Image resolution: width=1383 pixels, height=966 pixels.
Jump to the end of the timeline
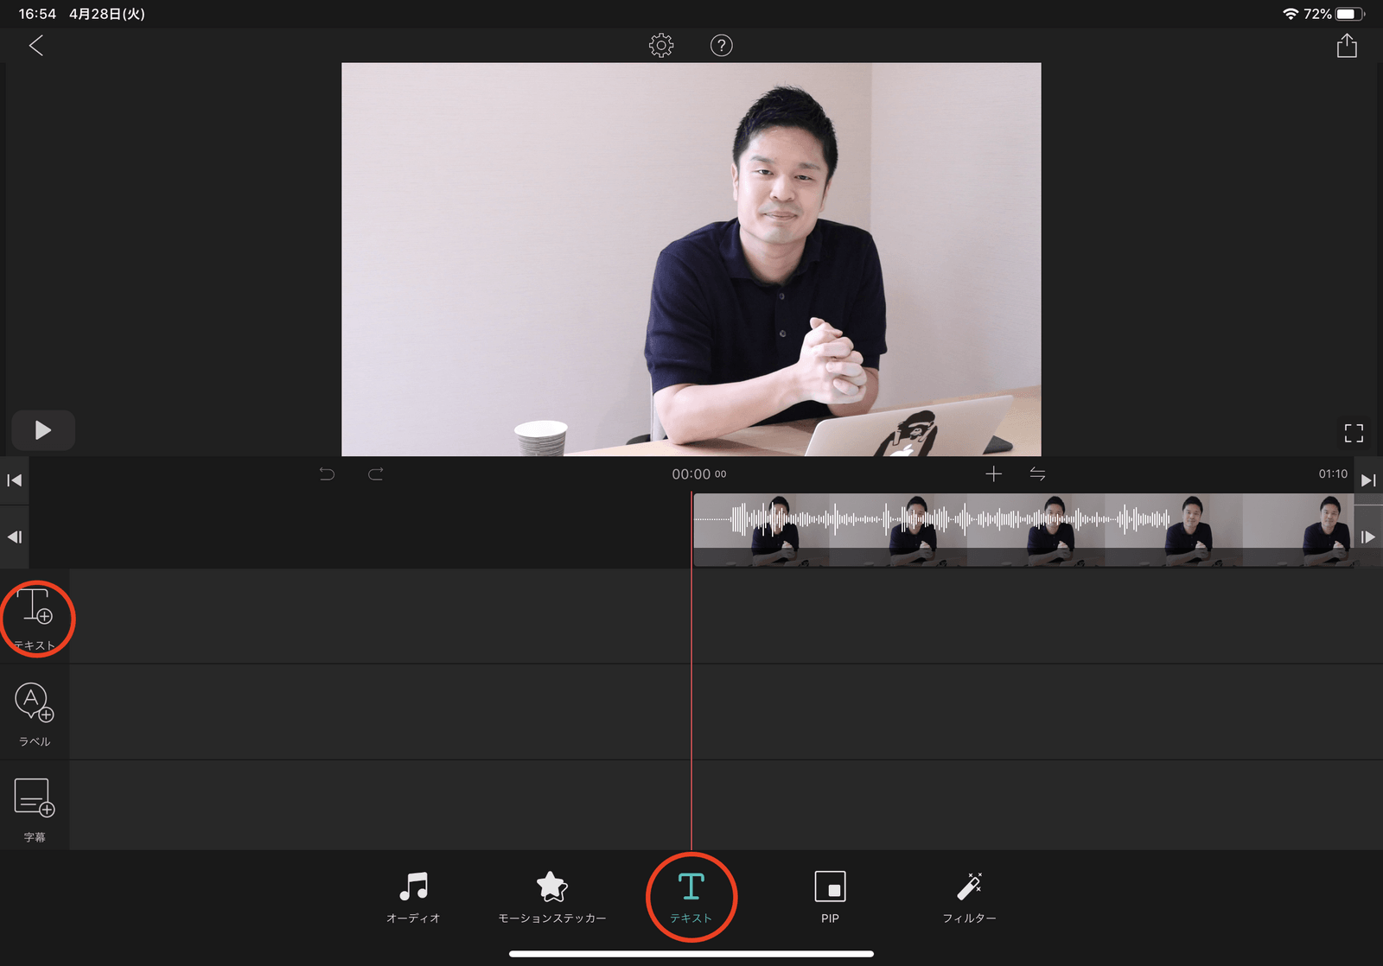coord(1368,480)
